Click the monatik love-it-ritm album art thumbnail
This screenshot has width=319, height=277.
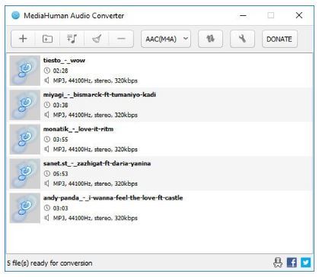point(25,139)
